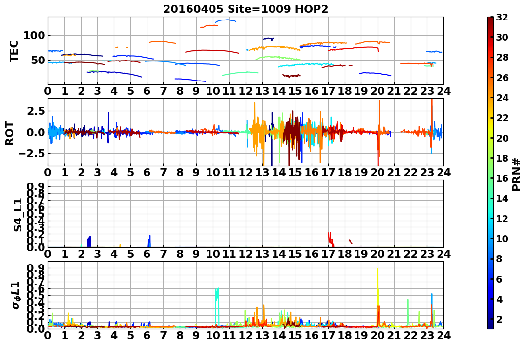The height and width of the screenshot is (346, 526).
Task: Click the 14 tick on the colorbar
Action: pyautogui.click(x=502, y=198)
